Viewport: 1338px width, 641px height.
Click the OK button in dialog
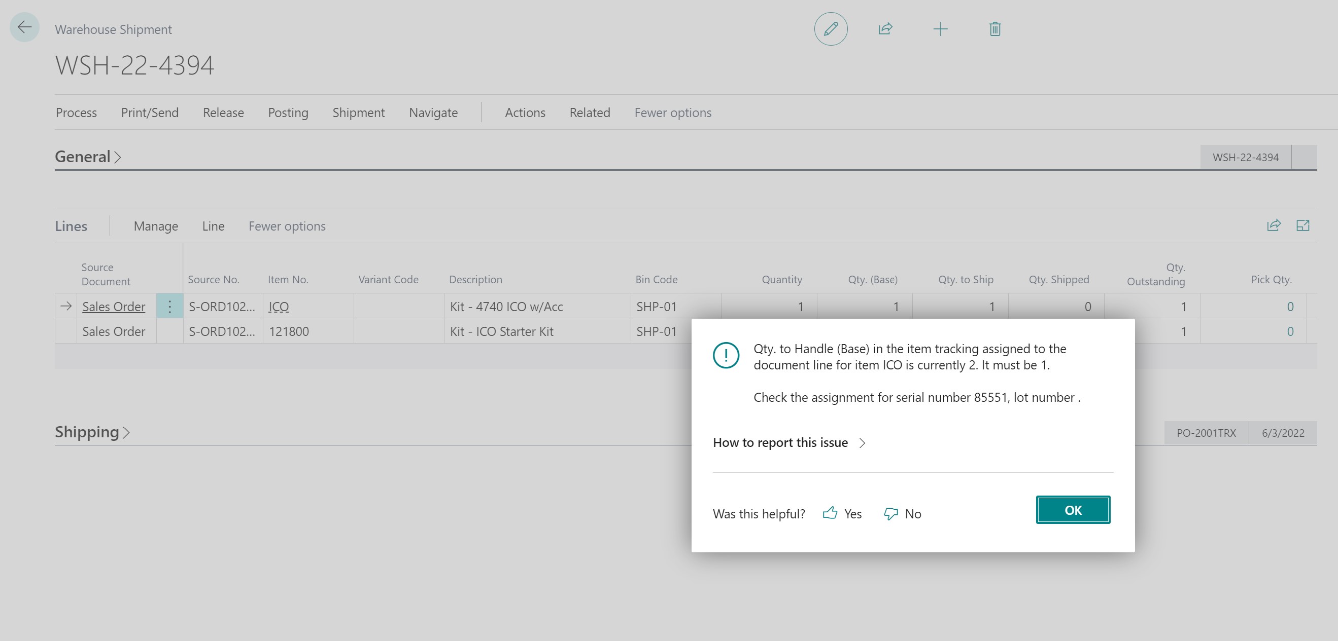point(1073,510)
